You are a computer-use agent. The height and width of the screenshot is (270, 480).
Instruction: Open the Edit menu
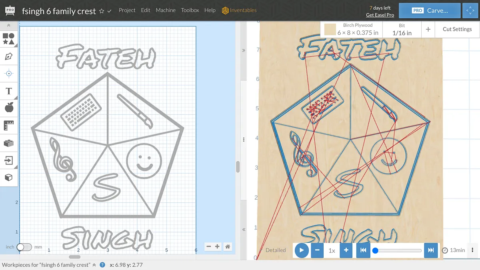tap(146, 10)
